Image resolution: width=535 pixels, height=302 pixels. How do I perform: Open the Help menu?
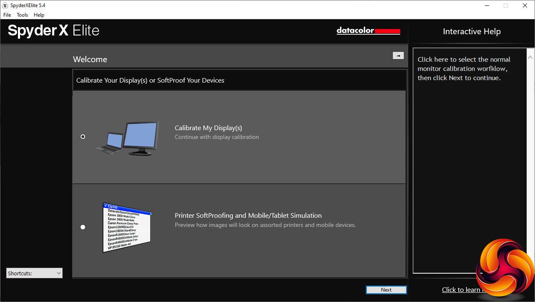pos(39,15)
